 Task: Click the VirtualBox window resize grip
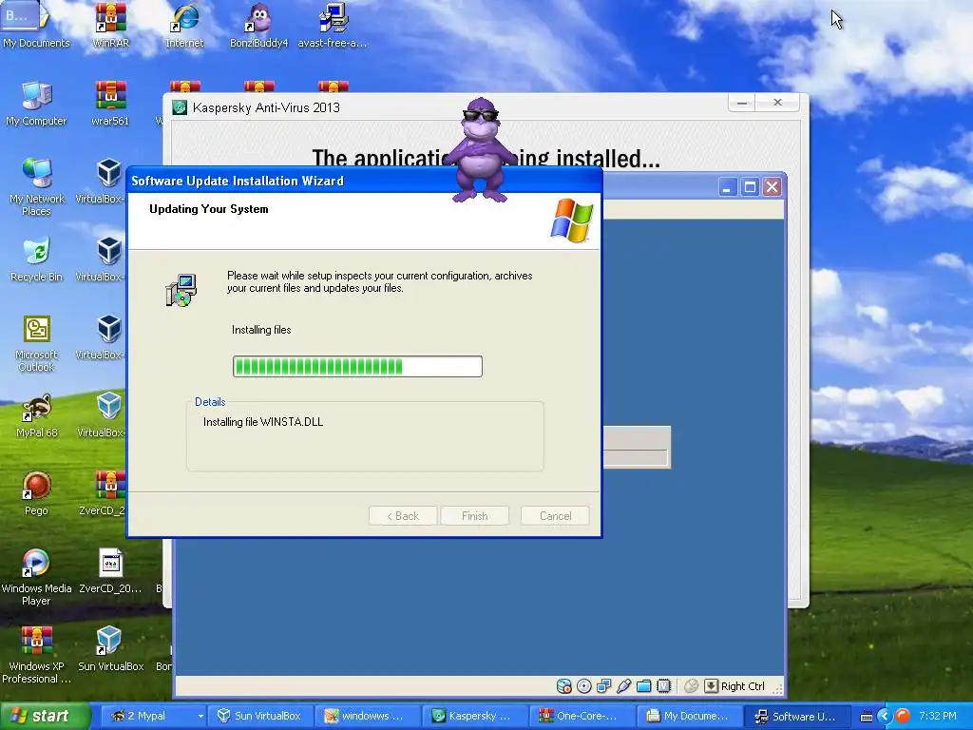click(x=777, y=688)
